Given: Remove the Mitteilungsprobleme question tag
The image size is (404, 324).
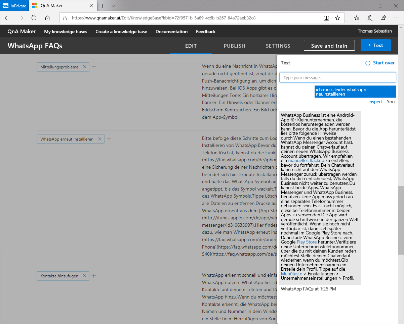Looking at the screenshot, I should (x=85, y=67).
